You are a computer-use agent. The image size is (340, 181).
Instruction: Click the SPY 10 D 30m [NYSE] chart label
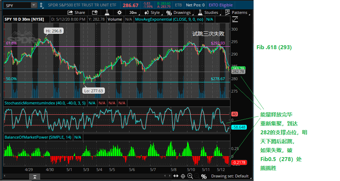tap(24, 19)
